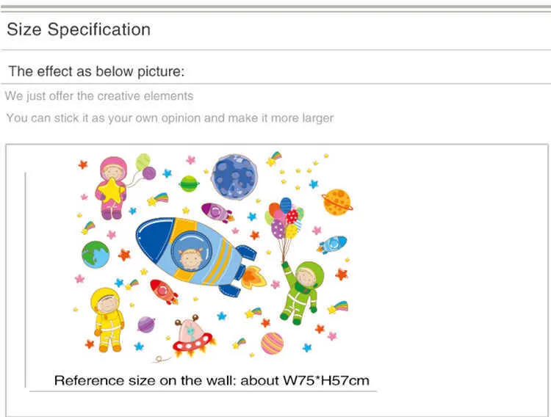Select "The effect as below picture" text
This screenshot has height=417, width=551.
point(96,72)
